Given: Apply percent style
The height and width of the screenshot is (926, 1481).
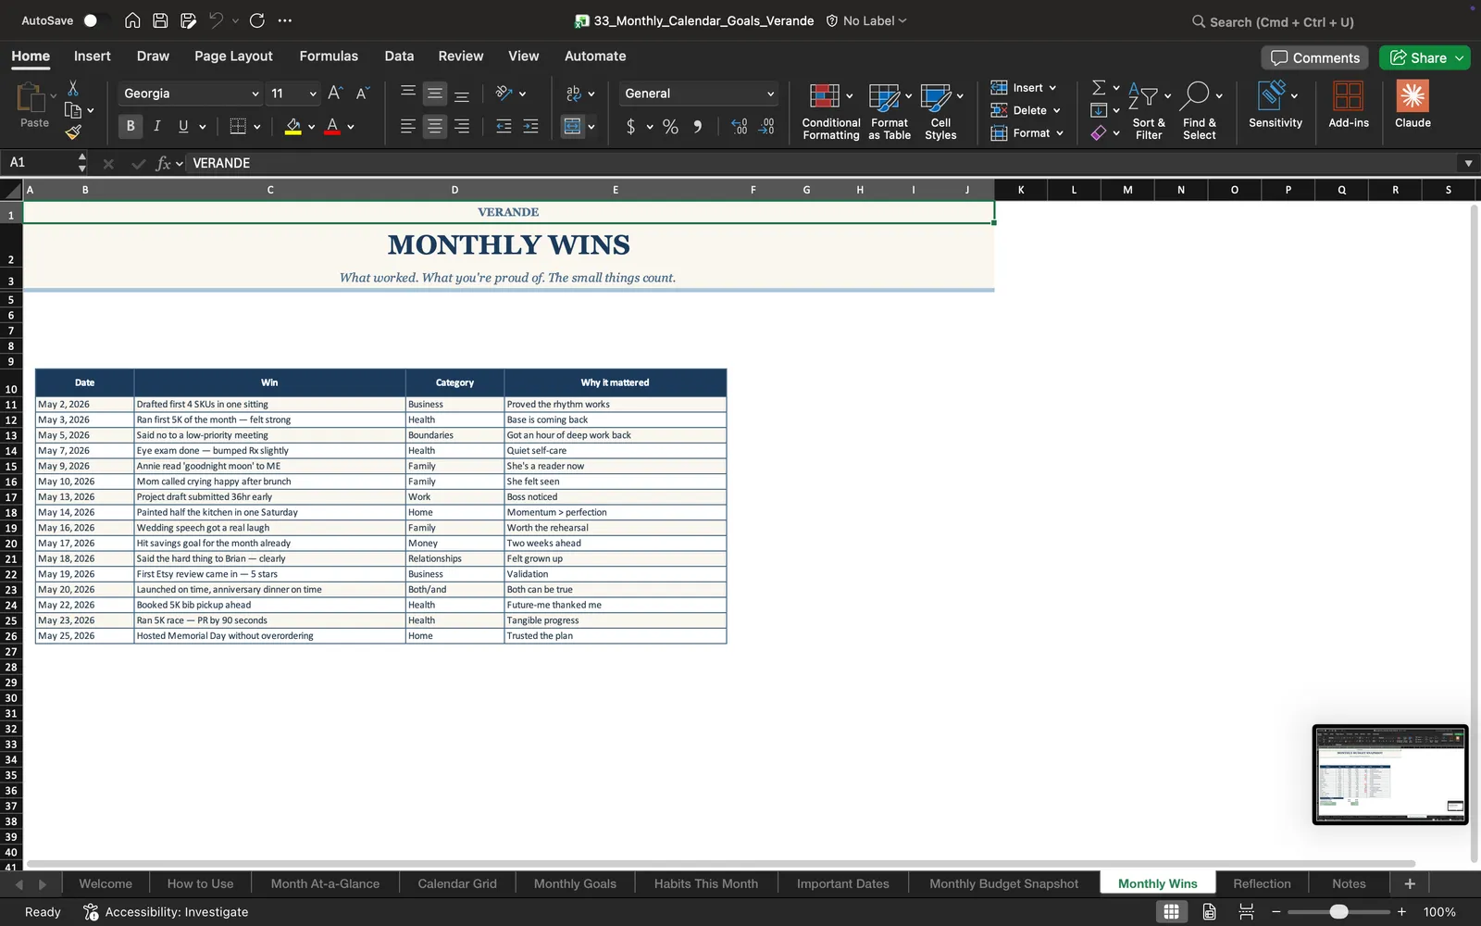Looking at the screenshot, I should pos(670,126).
